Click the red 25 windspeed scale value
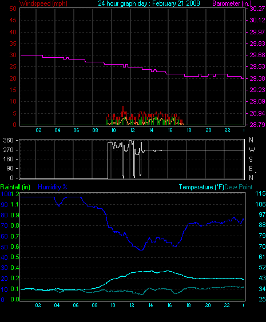This screenshot has width=266, height=322. click(13, 66)
